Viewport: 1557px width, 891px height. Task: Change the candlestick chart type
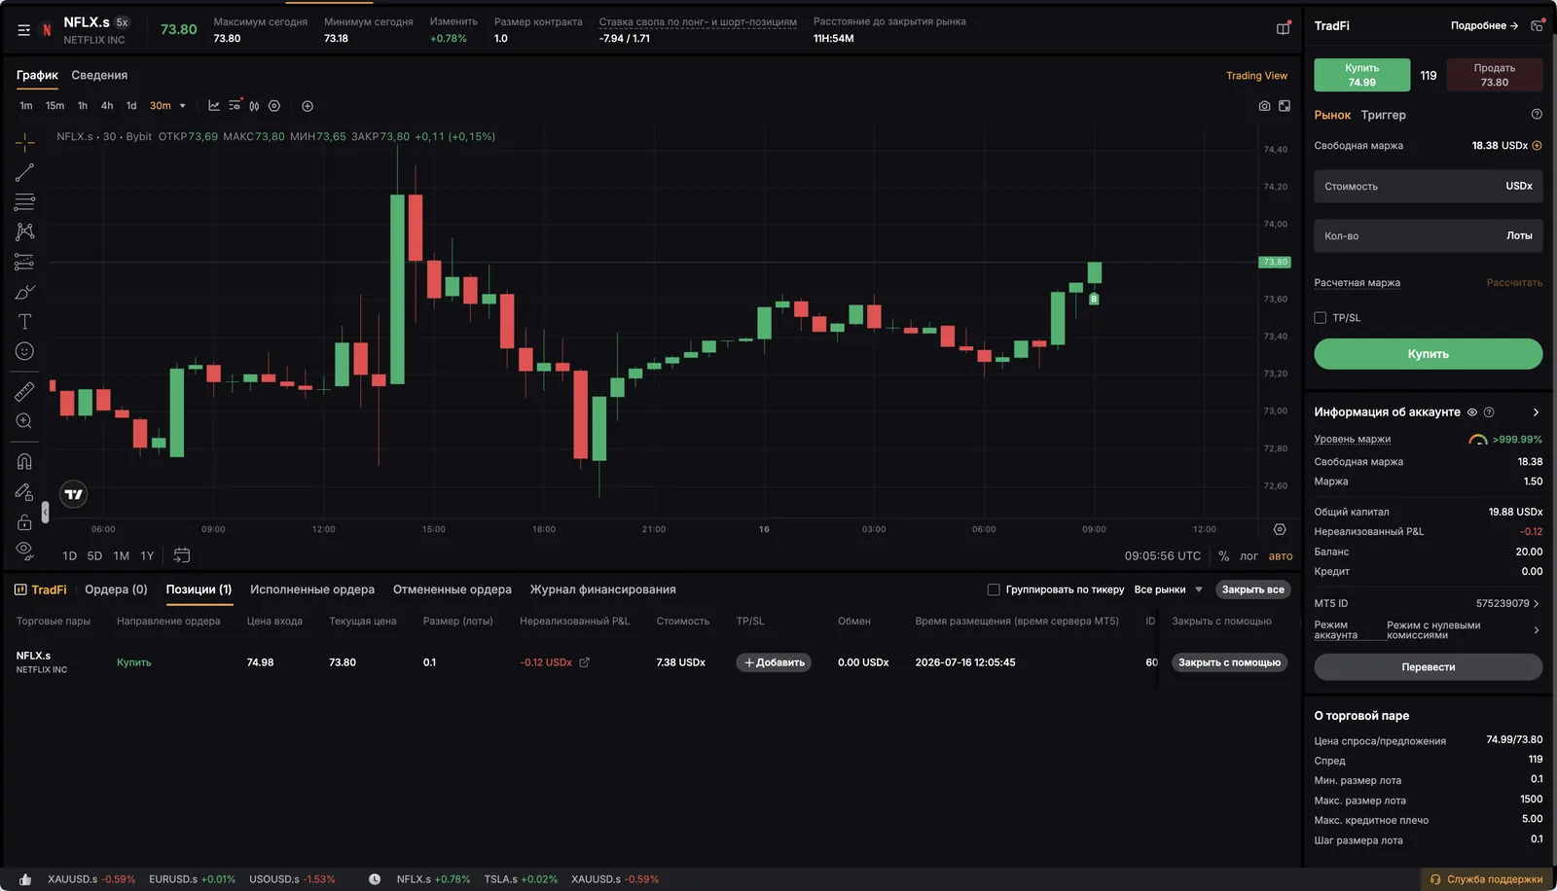coord(254,106)
